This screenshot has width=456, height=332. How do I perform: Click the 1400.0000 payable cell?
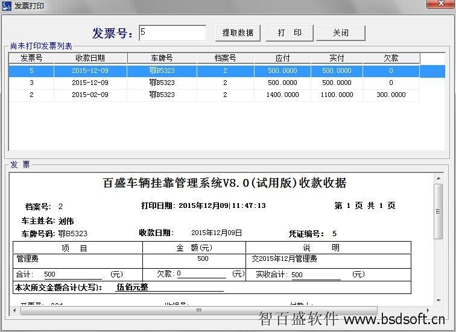click(x=282, y=95)
